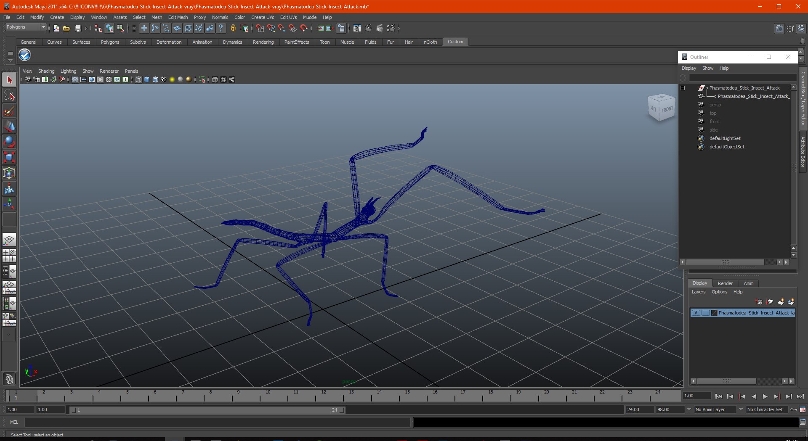This screenshot has height=441, width=808.
Task: Click the Outliner horizontal scrollbar
Action: point(725,262)
